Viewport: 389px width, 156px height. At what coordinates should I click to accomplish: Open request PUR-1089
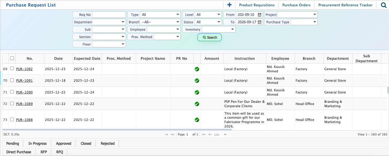pos(24,104)
